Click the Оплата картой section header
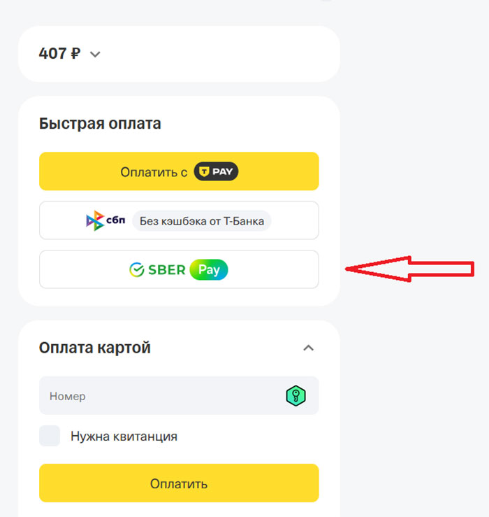This screenshot has width=489, height=517. (95, 348)
